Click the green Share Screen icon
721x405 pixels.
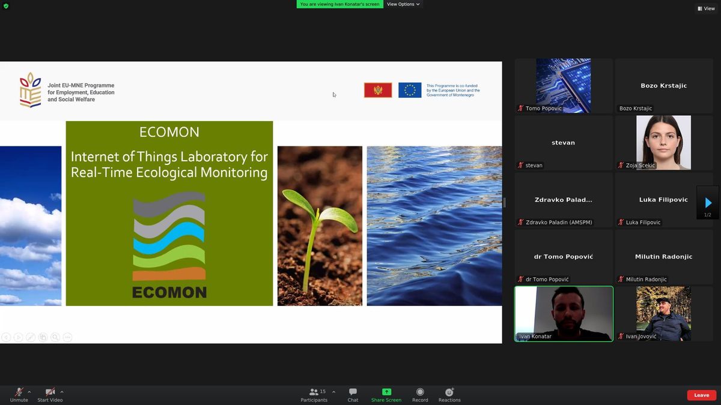point(386,392)
